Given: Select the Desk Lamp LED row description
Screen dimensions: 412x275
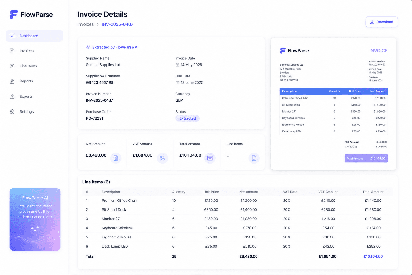Looking at the screenshot, I should click(x=115, y=246).
